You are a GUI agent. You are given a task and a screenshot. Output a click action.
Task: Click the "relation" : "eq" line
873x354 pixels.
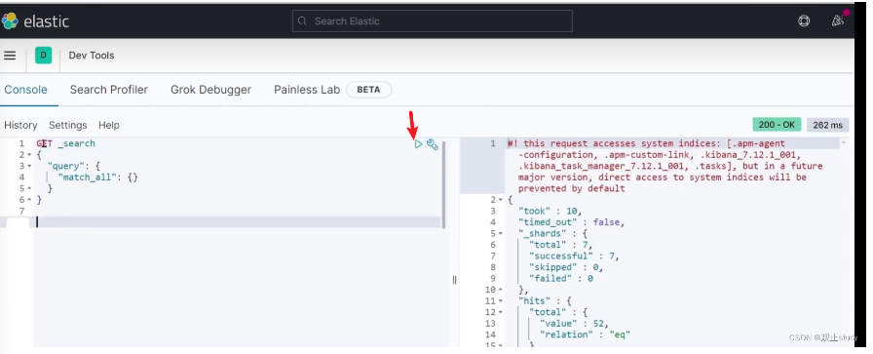[585, 334]
